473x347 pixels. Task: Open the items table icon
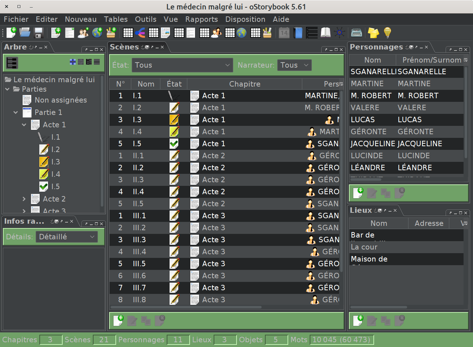click(262, 33)
